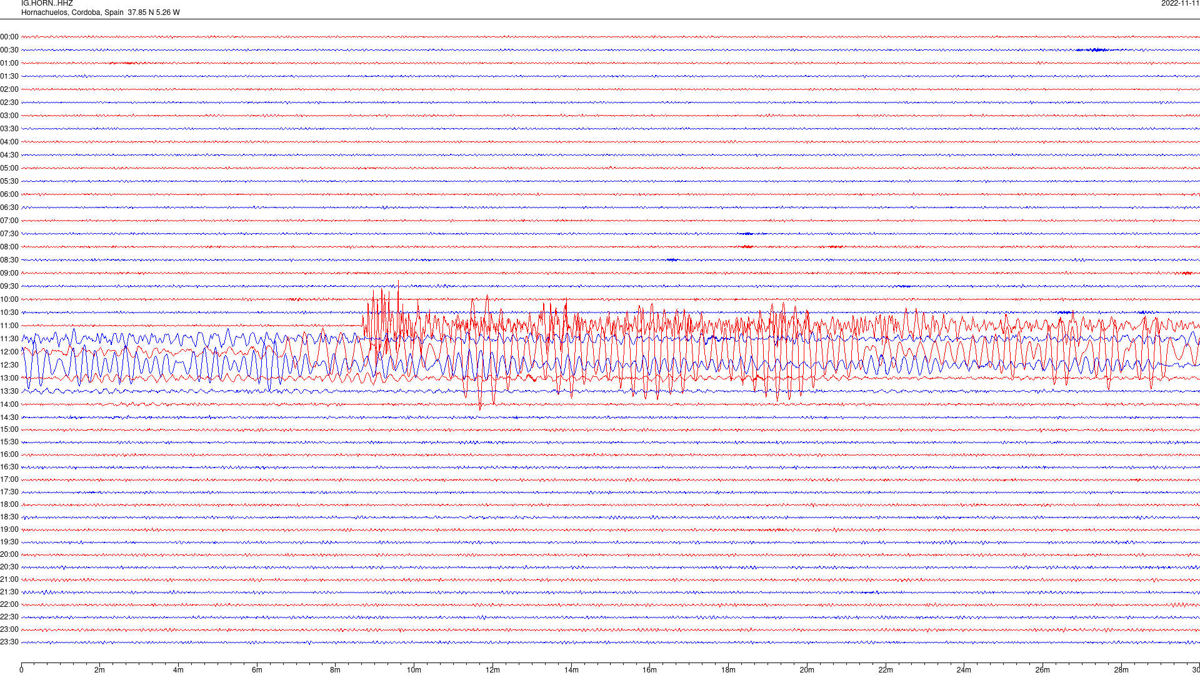Select the 07:00 trace time label

[9, 221]
